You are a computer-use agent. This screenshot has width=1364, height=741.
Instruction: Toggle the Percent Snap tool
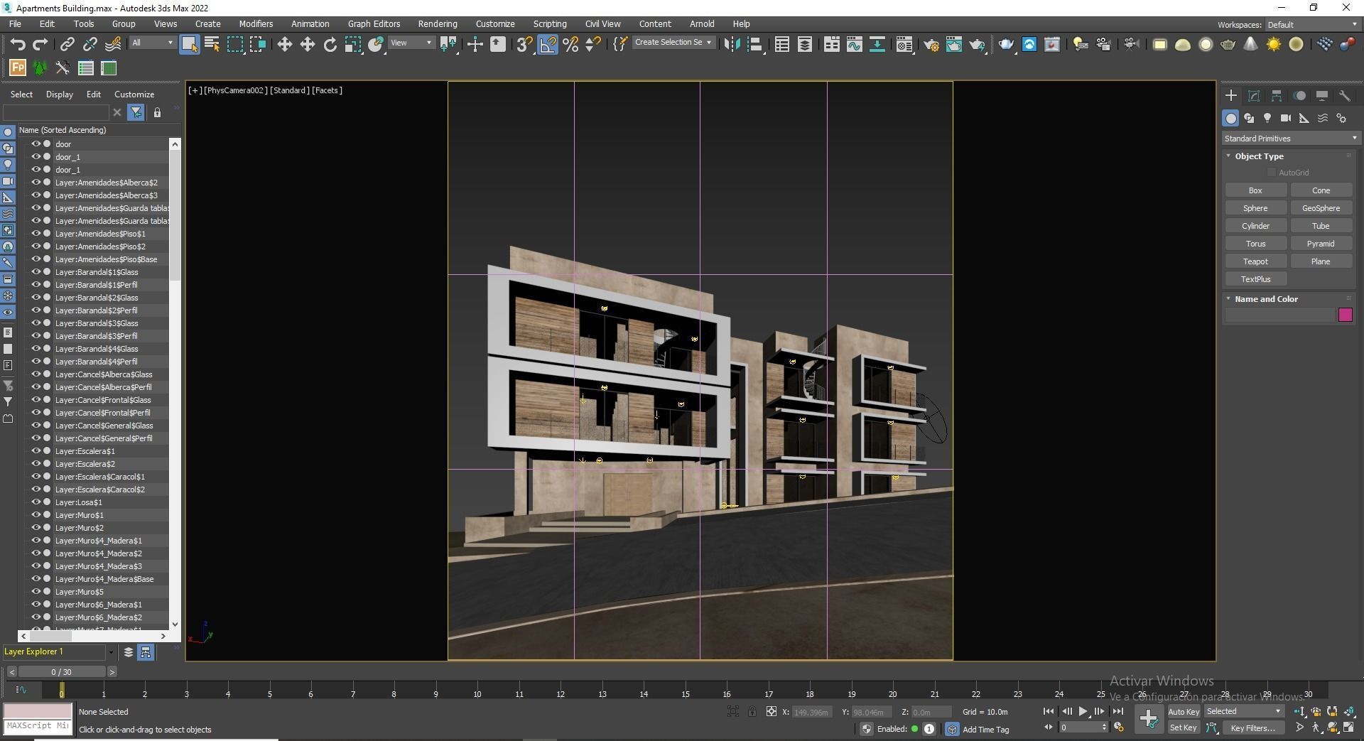coord(570,44)
